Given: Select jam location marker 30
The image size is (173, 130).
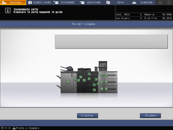Looking at the screenshot, I should [x=106, y=82].
